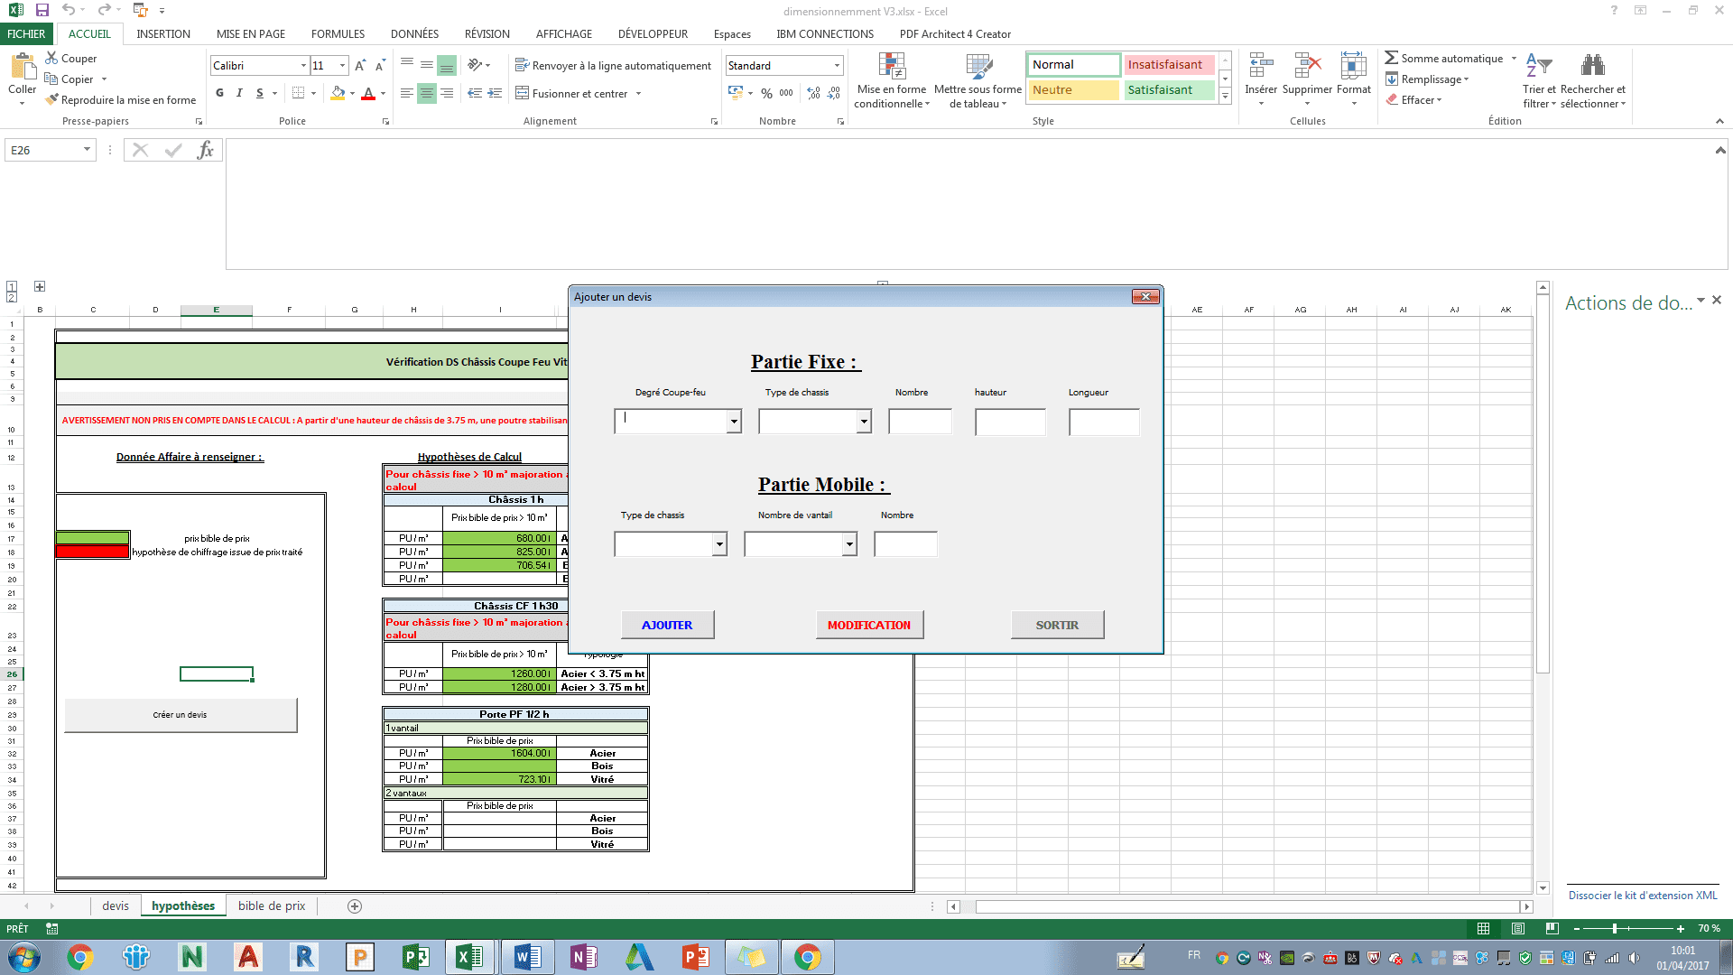Toggle underline text formatting

260,93
